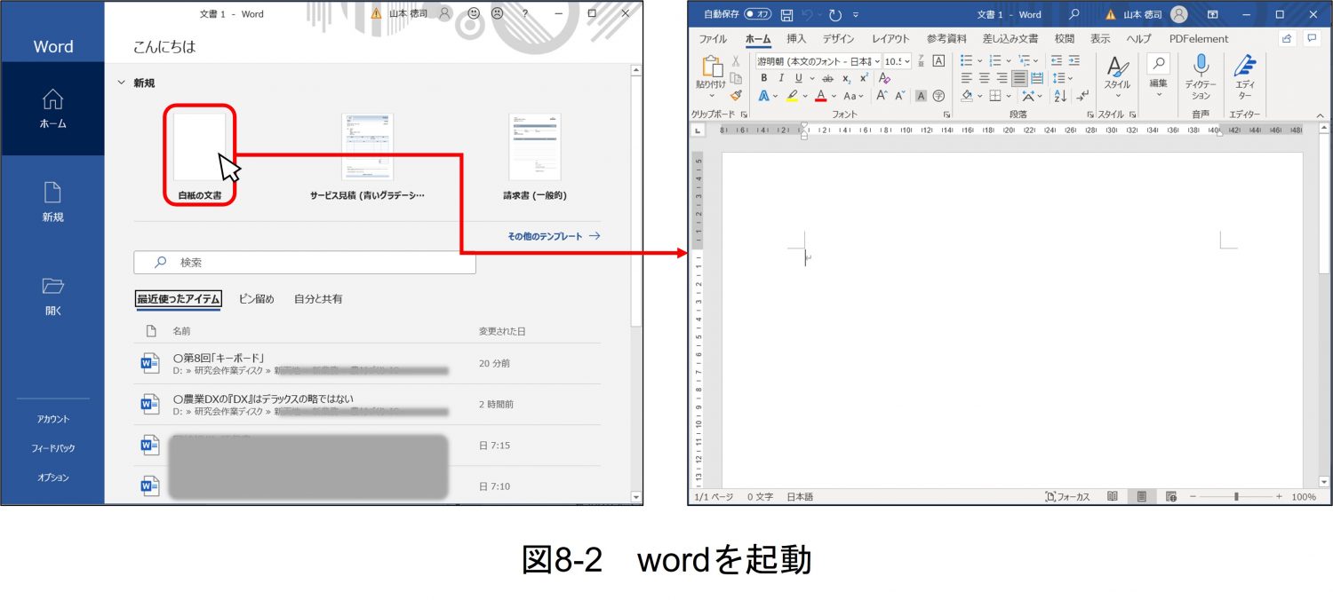
Task: Save the document with the floppy disk icon
Action: pyautogui.click(x=786, y=15)
